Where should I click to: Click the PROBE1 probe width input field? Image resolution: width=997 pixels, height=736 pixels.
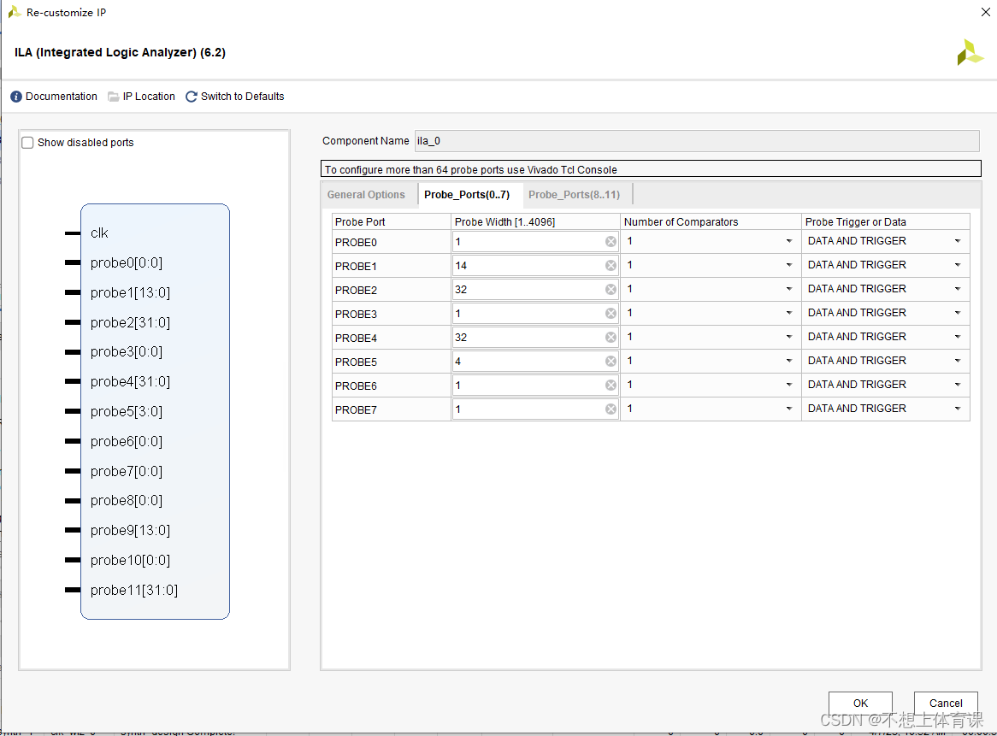535,266
